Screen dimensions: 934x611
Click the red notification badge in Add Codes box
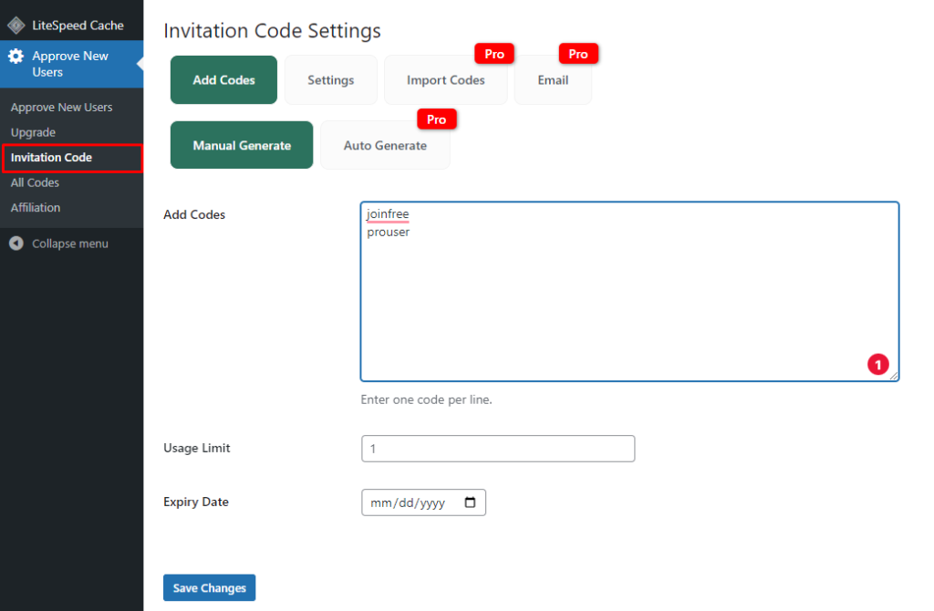tap(877, 364)
